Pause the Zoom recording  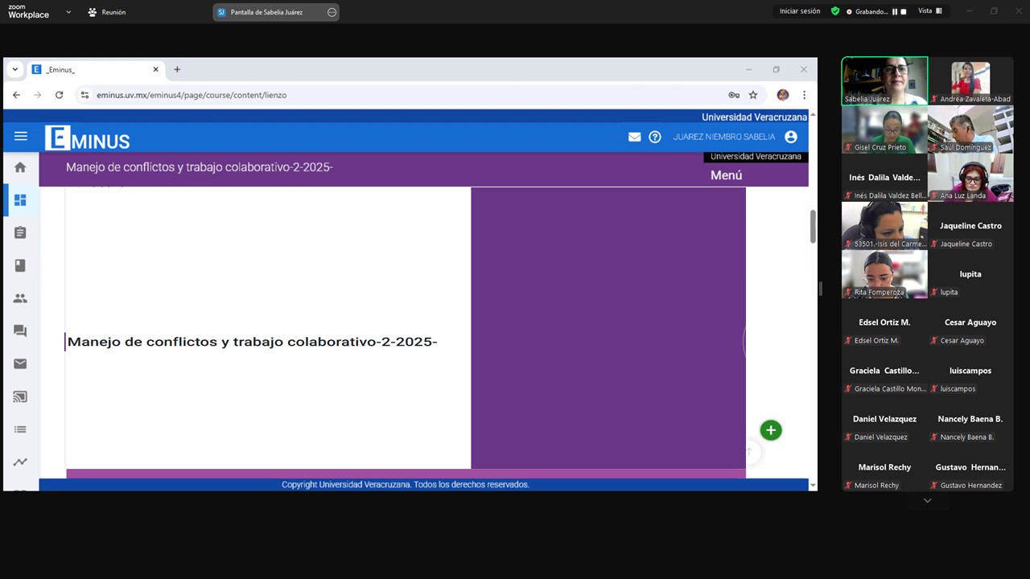895,12
